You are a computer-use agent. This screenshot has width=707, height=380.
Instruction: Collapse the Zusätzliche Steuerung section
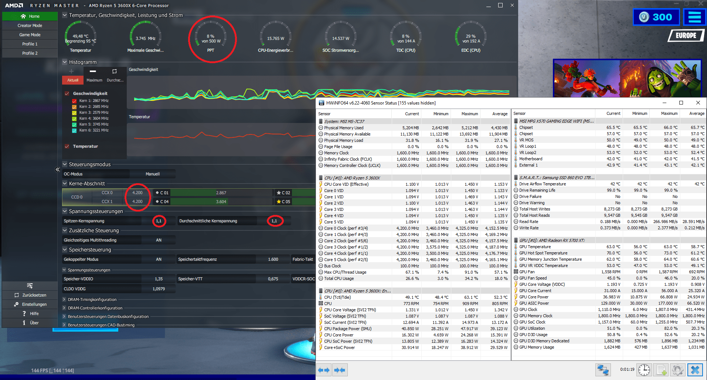65,230
